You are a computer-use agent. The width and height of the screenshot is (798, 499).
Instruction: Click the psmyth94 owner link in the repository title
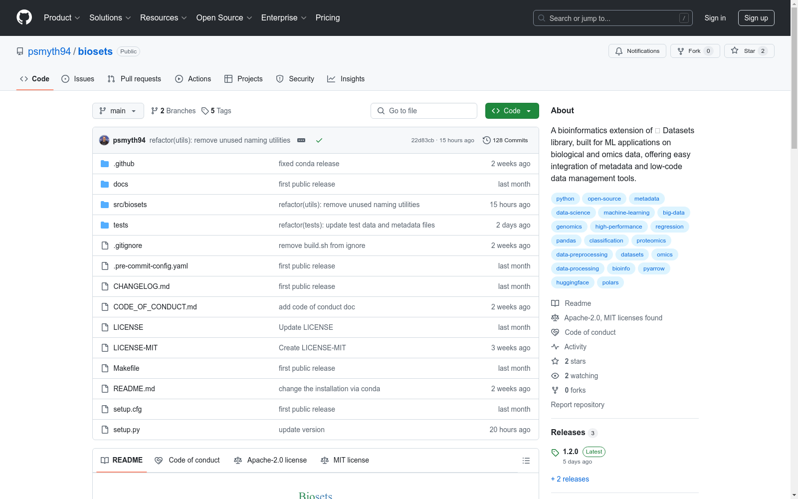[49, 51]
